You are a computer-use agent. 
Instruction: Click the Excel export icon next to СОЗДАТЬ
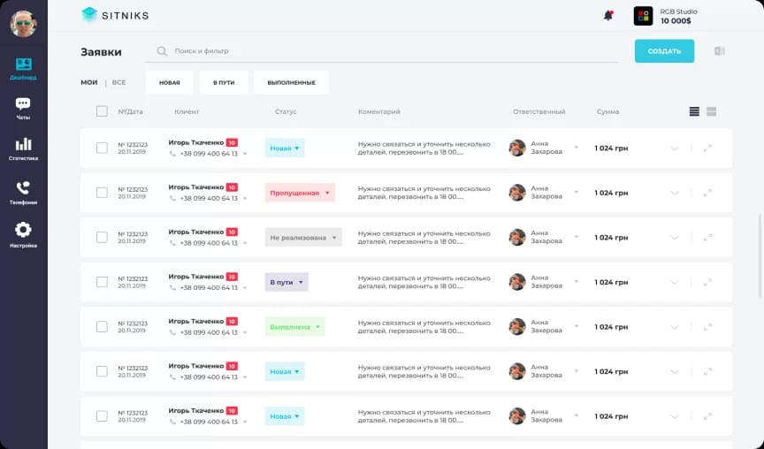tap(720, 51)
